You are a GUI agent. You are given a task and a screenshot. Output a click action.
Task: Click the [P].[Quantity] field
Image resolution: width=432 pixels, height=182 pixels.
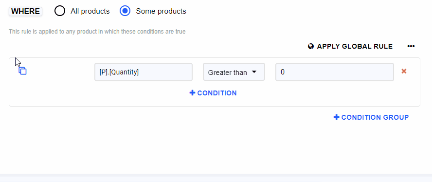click(x=144, y=72)
